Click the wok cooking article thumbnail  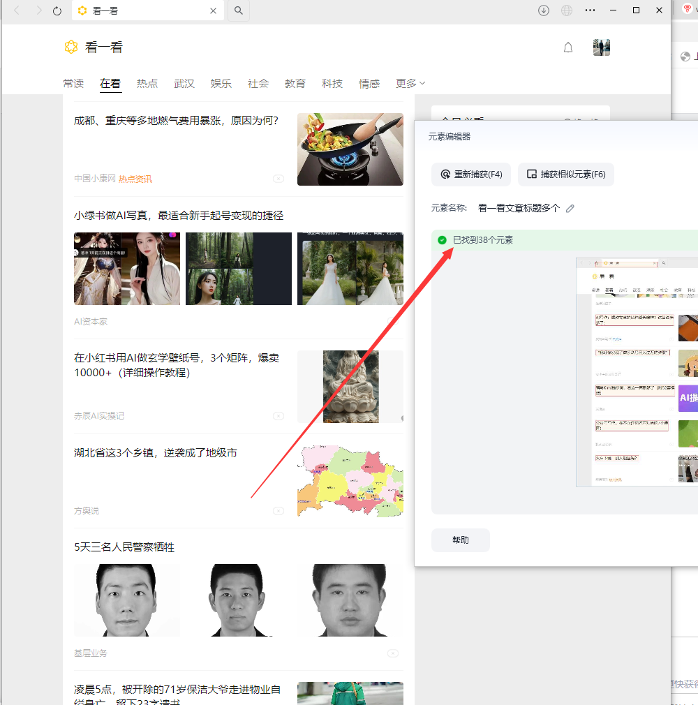point(350,149)
